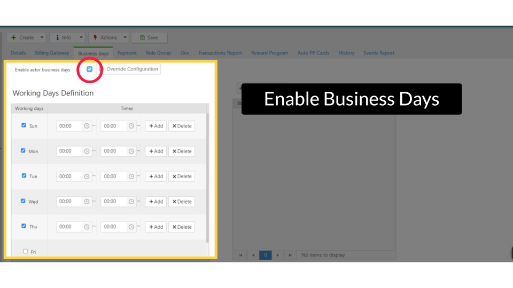This screenshot has height=288, width=513.
Task: Toggle the Enable actor business days checkbox
Action: coord(89,69)
